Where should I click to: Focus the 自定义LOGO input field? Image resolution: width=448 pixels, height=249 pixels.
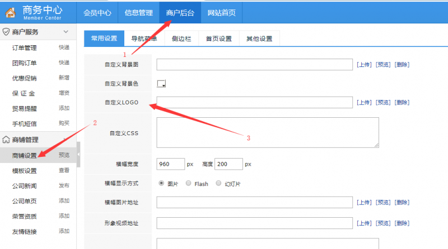(x=255, y=102)
